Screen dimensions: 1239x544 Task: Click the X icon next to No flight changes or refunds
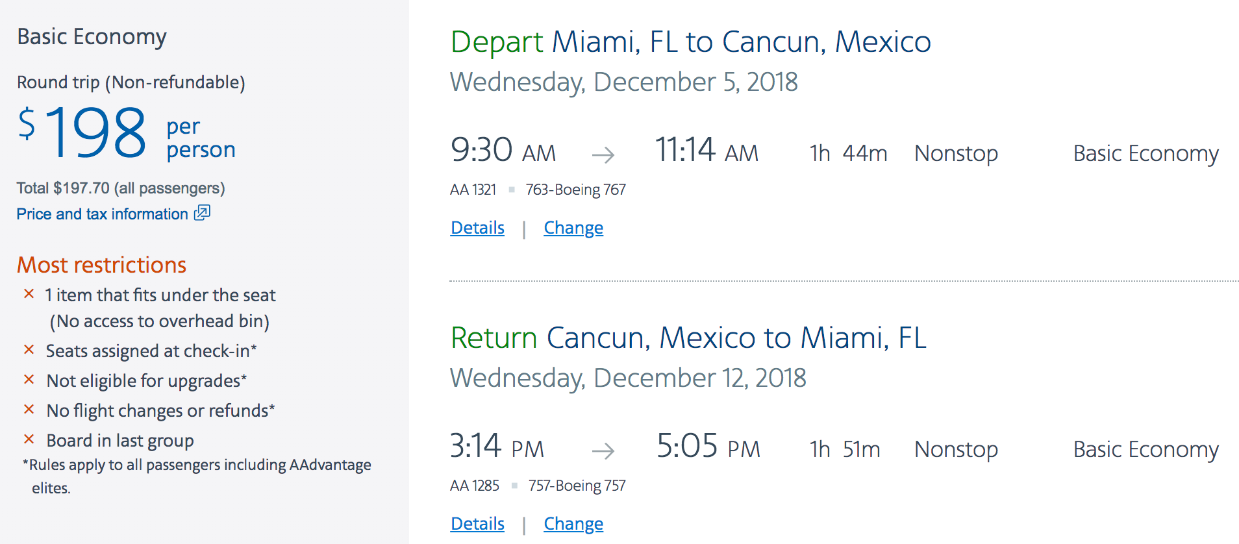tap(29, 410)
